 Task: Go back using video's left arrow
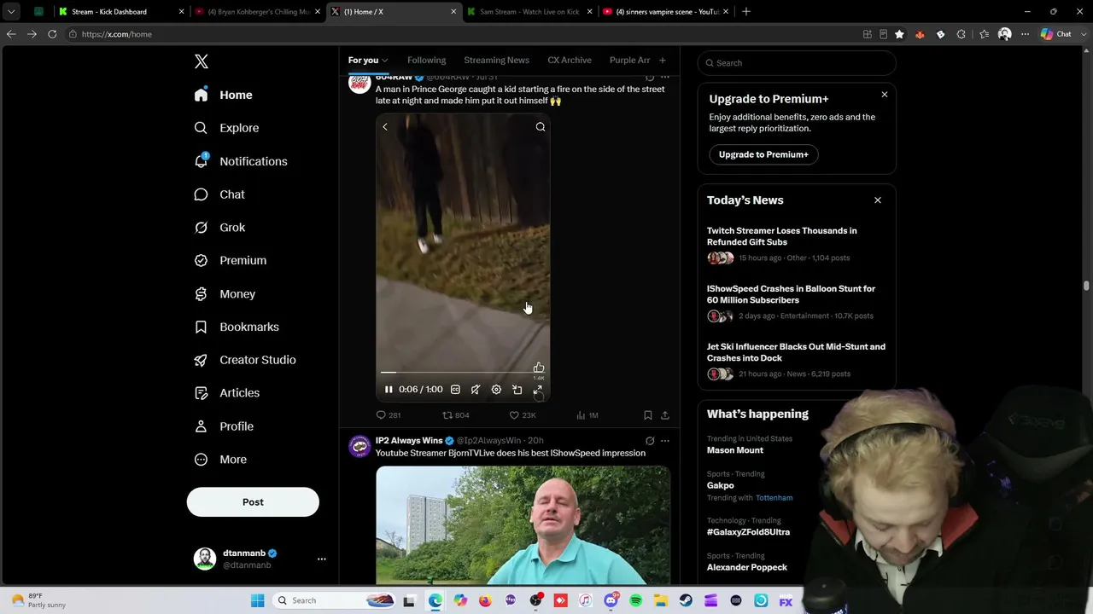click(385, 127)
